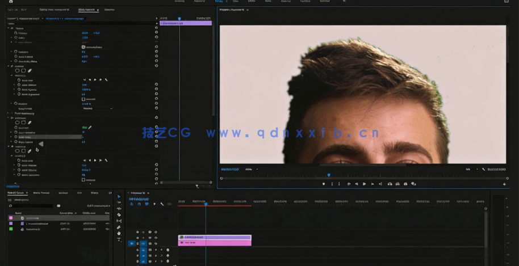Select the Hand tool in the tools panel
The height and width of the screenshot is (266, 519).
click(x=119, y=233)
